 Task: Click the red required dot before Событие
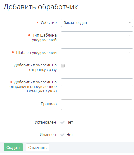(x=37, y=22)
